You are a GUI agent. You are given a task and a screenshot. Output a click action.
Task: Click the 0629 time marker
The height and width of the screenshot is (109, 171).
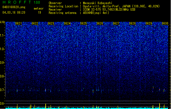149,23
